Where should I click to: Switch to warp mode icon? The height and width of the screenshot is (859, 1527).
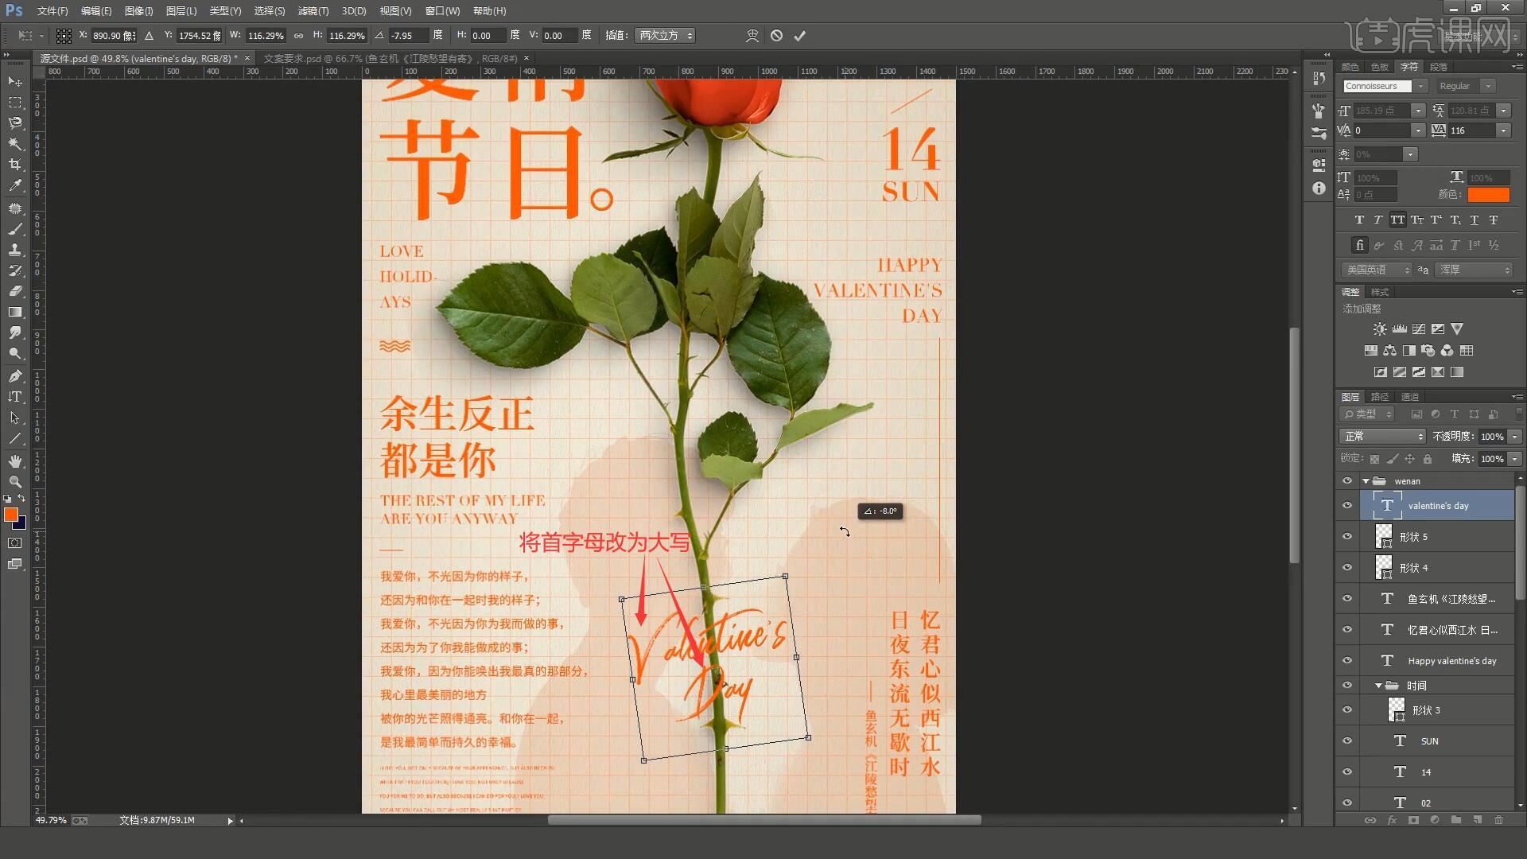752,36
